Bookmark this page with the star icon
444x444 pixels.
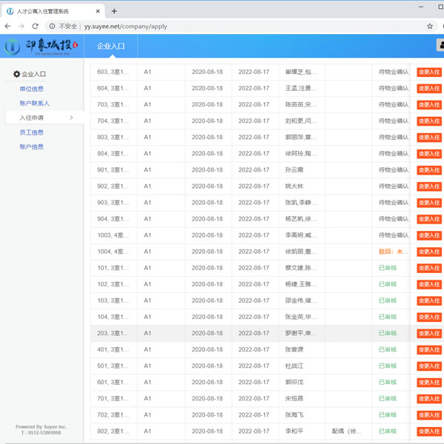click(430, 26)
